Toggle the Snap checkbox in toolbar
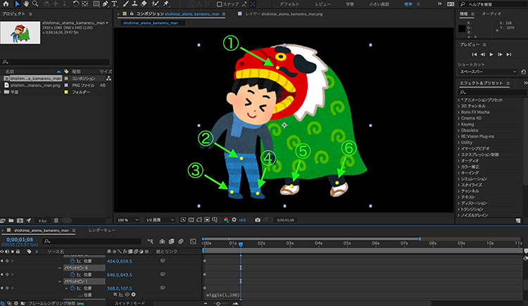The image size is (528, 306). (220, 4)
